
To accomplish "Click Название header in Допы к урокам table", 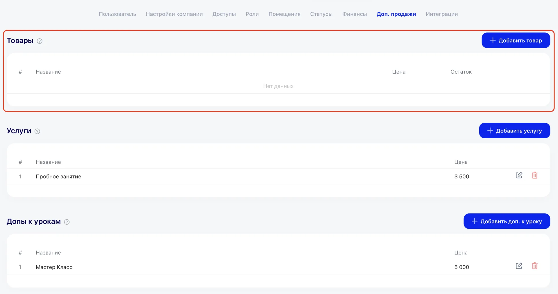I will pos(48,253).
